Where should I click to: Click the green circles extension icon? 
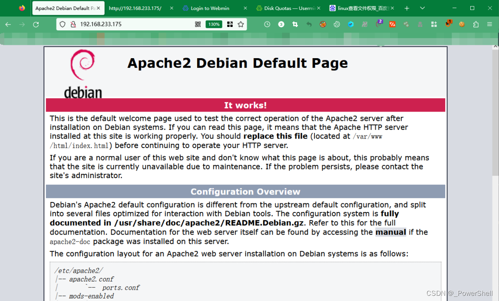click(406, 24)
